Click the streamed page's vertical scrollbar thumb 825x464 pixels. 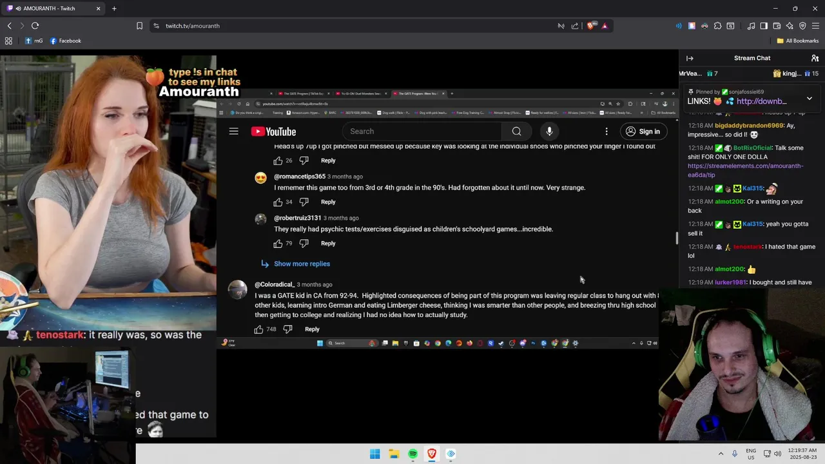pyautogui.click(x=676, y=238)
